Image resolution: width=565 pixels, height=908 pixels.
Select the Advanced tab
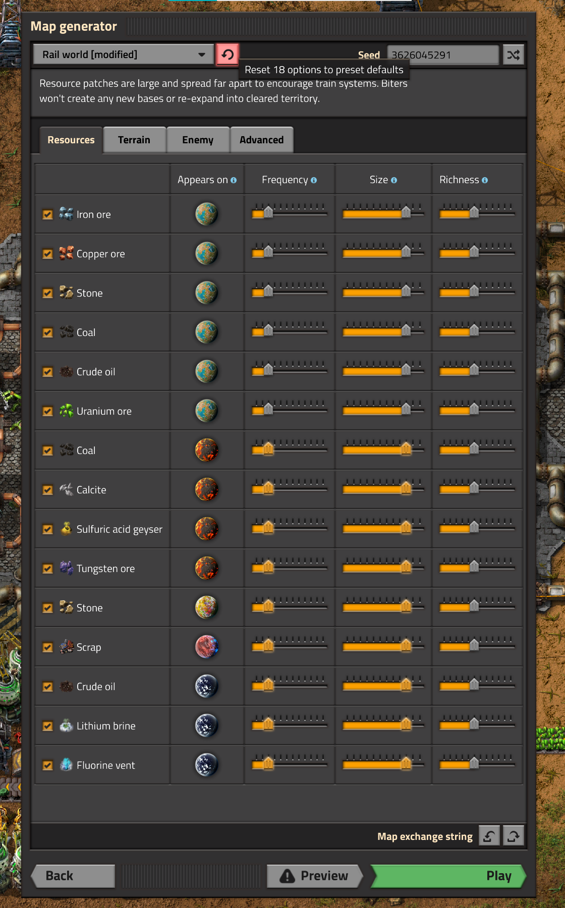coord(261,140)
